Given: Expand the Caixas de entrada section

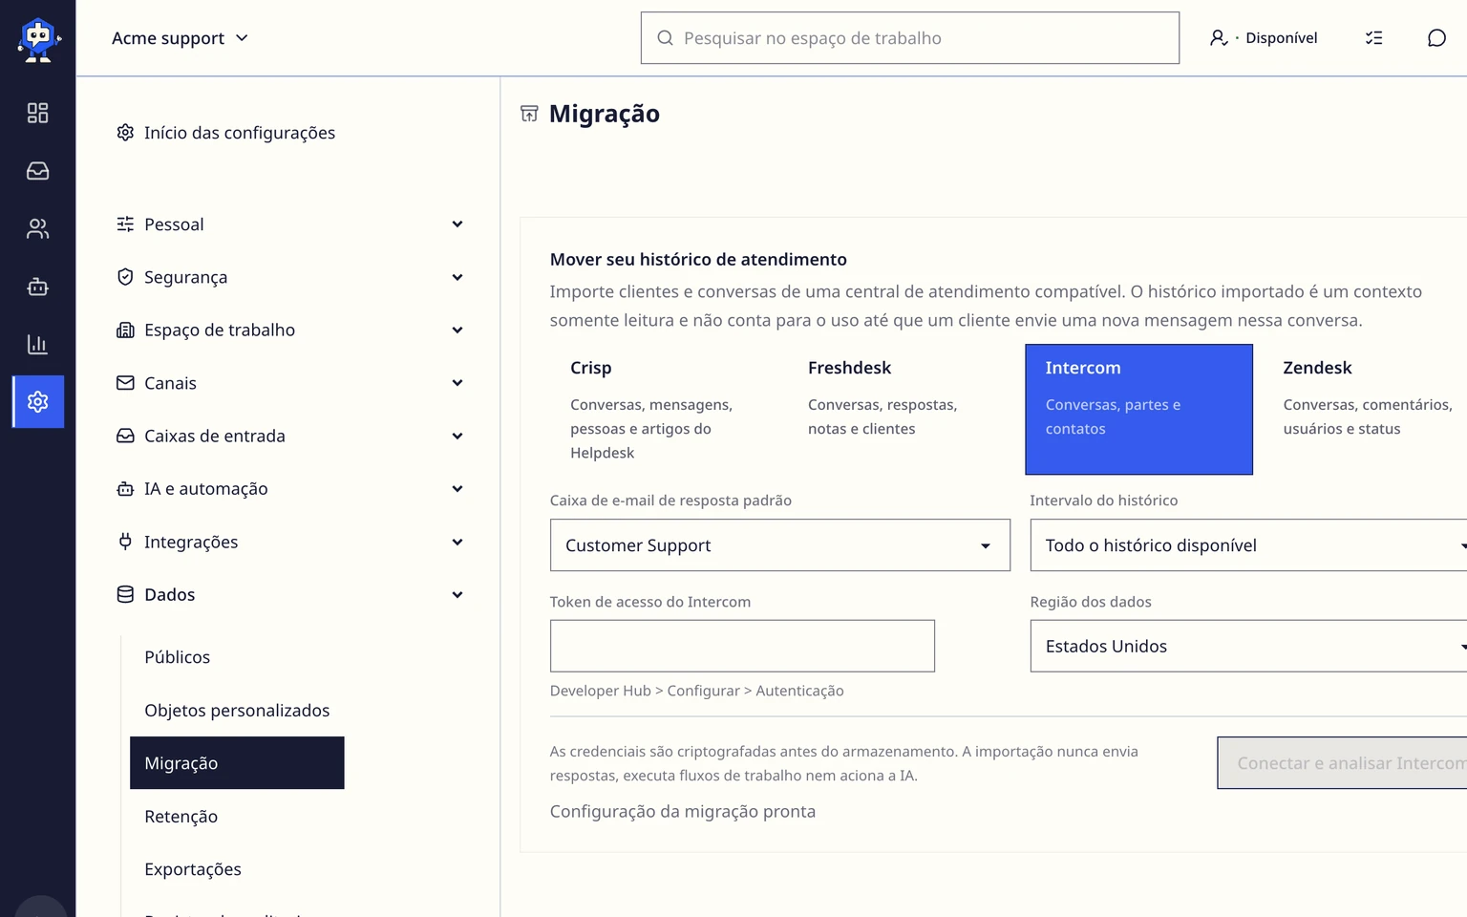Looking at the screenshot, I should [x=290, y=436].
